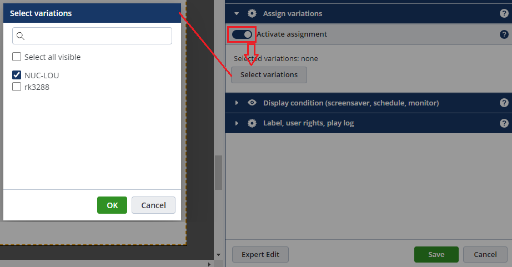
Task: Click the eye icon beside Display condition
Action: 252,103
